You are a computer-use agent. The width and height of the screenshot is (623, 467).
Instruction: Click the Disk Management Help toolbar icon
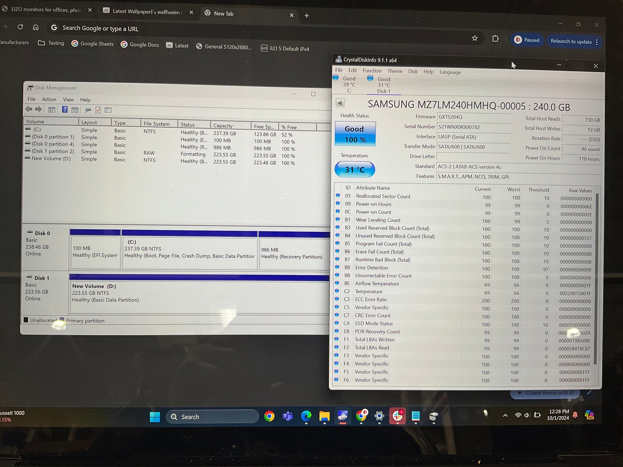click(65, 110)
